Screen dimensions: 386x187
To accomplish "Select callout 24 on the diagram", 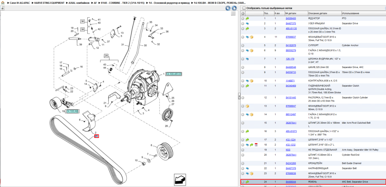I will [96, 136].
